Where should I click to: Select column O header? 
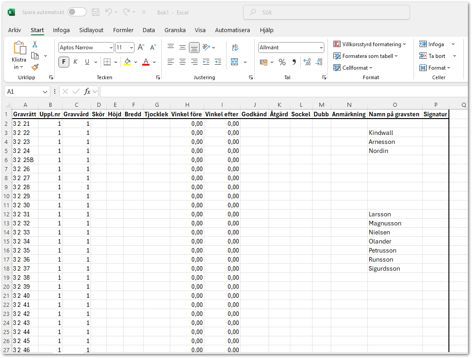(395, 105)
